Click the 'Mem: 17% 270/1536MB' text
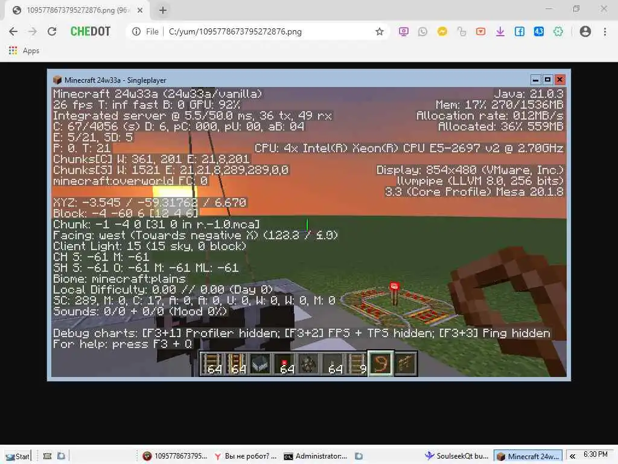 (x=499, y=105)
